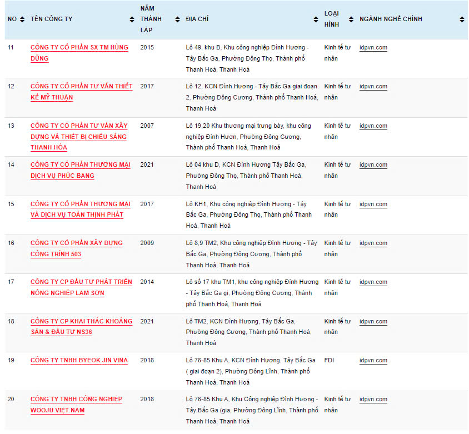This screenshot has width=469, height=434.
Task: Sort by NGÀNH NGHỀ CHÍNH column arrows
Action: 462,19
